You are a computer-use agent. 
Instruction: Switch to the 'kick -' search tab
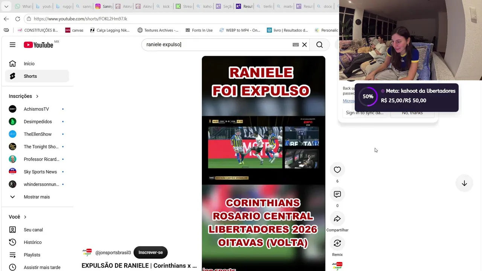click(x=164, y=6)
